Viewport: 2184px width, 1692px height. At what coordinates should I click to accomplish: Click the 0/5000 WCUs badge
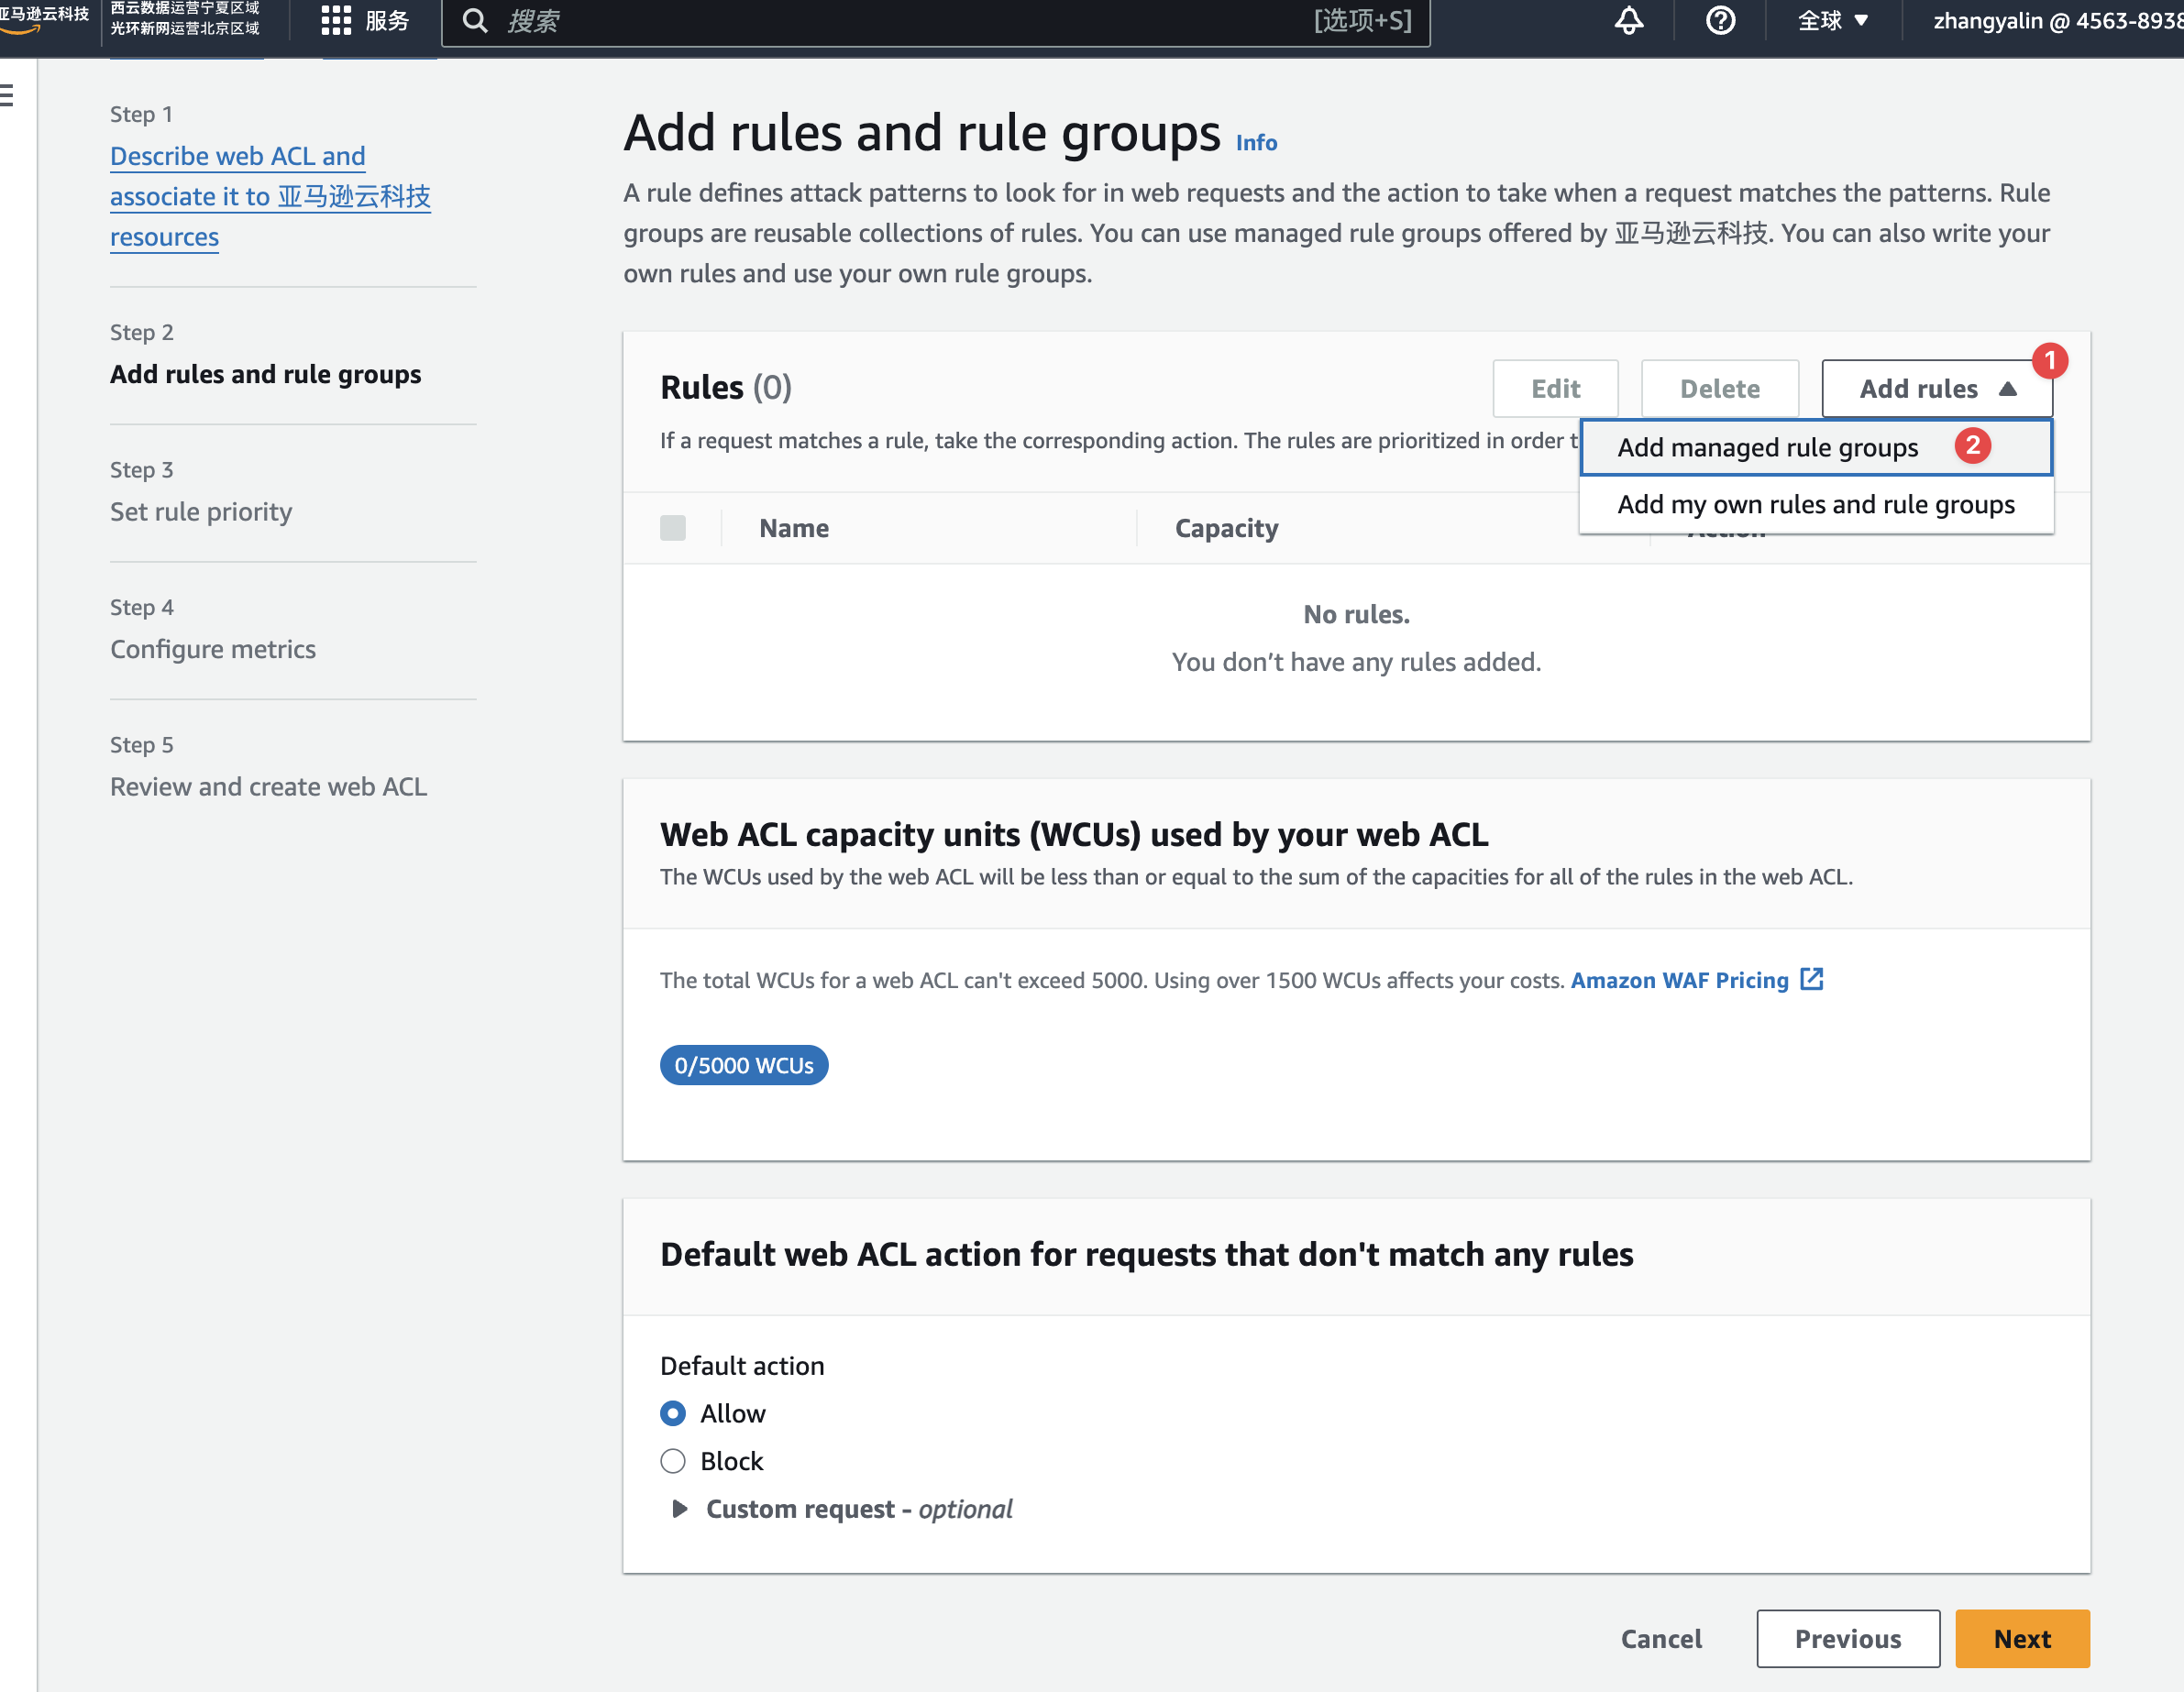coord(743,1065)
